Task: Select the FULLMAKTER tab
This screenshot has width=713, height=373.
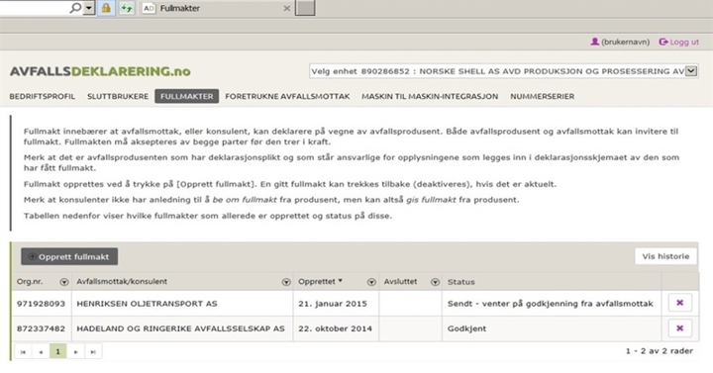Action: tap(186, 96)
